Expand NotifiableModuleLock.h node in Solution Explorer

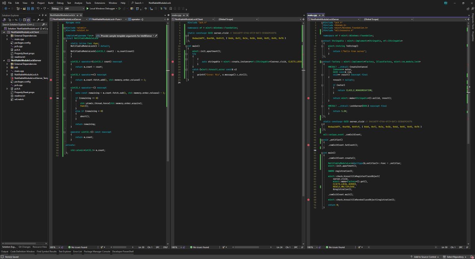(7, 74)
